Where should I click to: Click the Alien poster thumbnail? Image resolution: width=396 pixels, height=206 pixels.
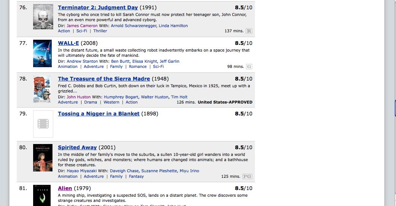click(x=43, y=196)
